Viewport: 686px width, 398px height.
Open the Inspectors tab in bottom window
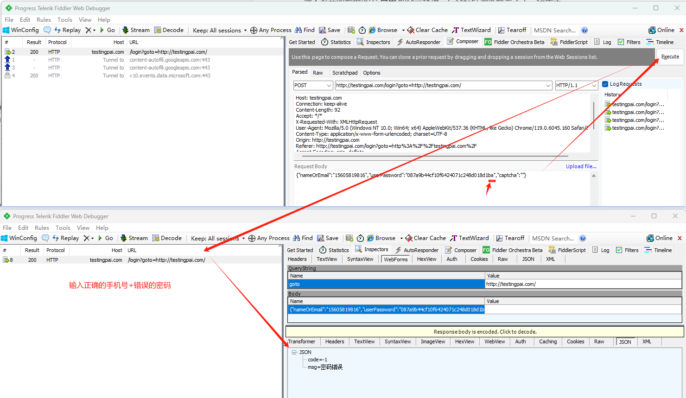tap(371, 250)
